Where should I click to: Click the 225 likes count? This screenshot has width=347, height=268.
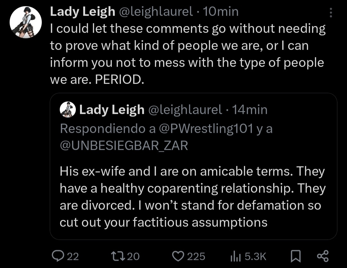[196, 256]
